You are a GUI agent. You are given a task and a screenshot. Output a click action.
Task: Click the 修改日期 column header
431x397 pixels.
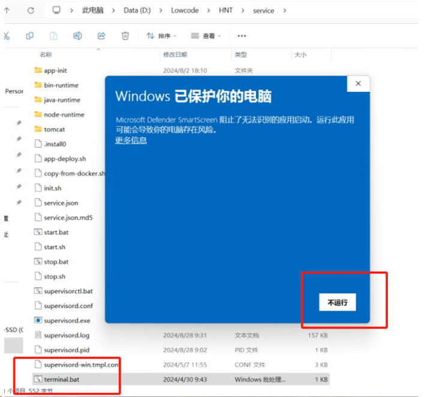tap(175, 55)
